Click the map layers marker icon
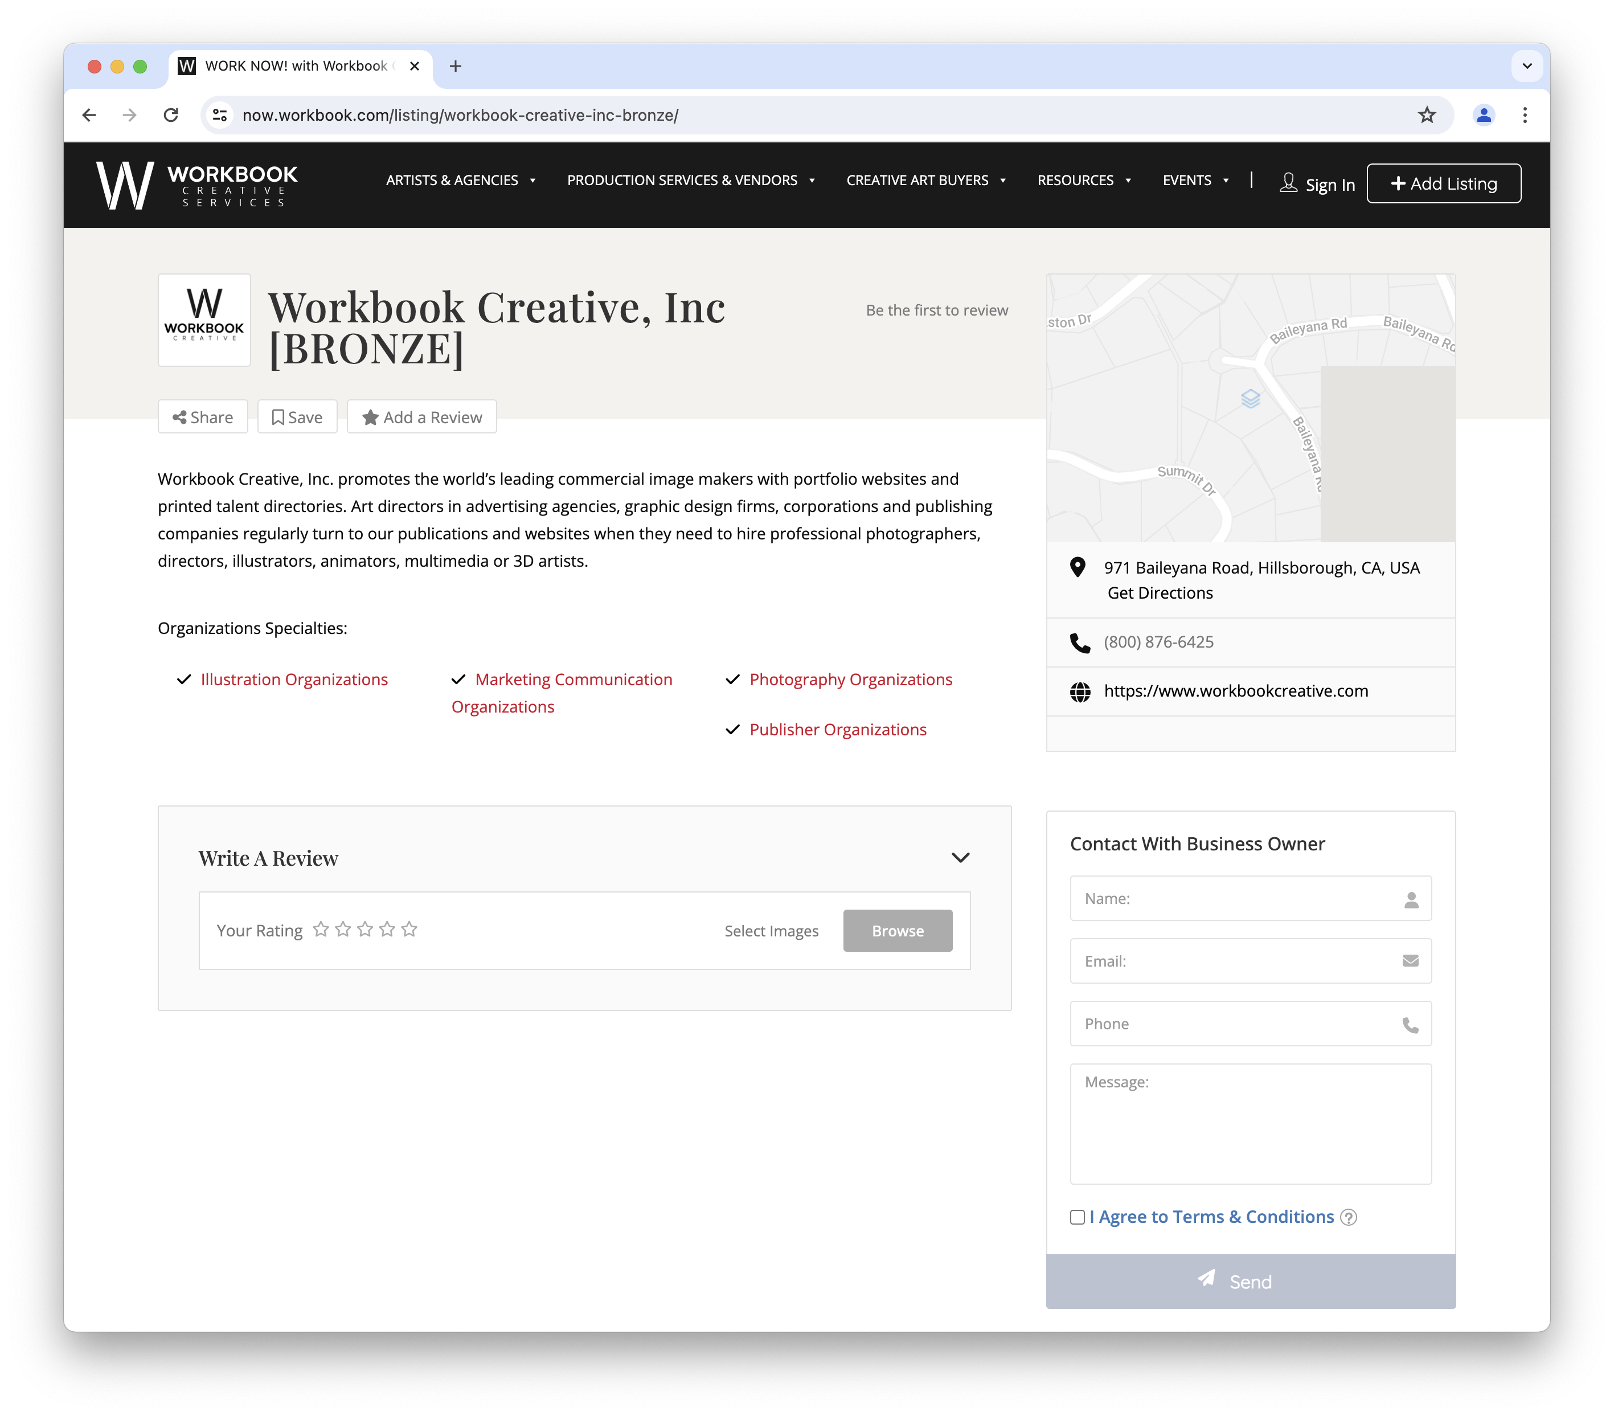The image size is (1614, 1416). (x=1250, y=399)
